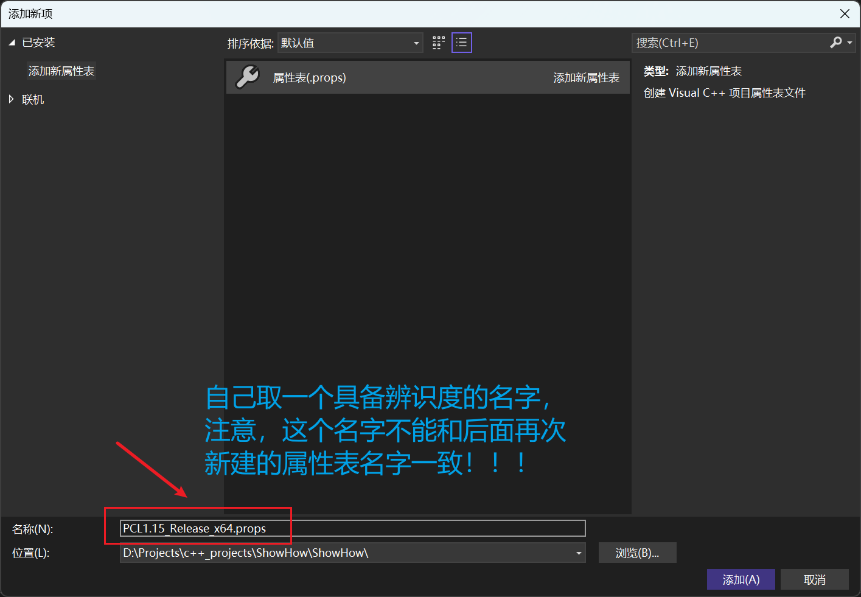Focus the 搜索(Ctrl+E) search box
Image resolution: width=861 pixels, height=597 pixels.
(730, 43)
